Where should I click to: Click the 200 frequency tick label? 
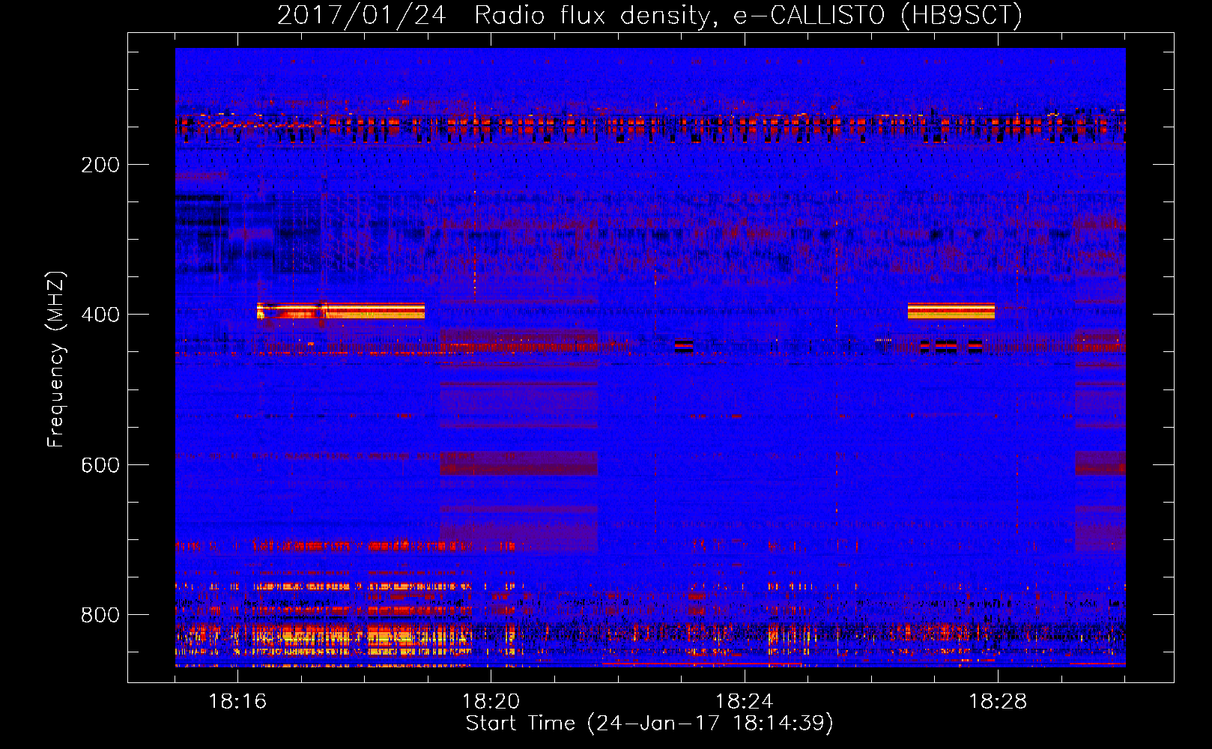[x=100, y=165]
